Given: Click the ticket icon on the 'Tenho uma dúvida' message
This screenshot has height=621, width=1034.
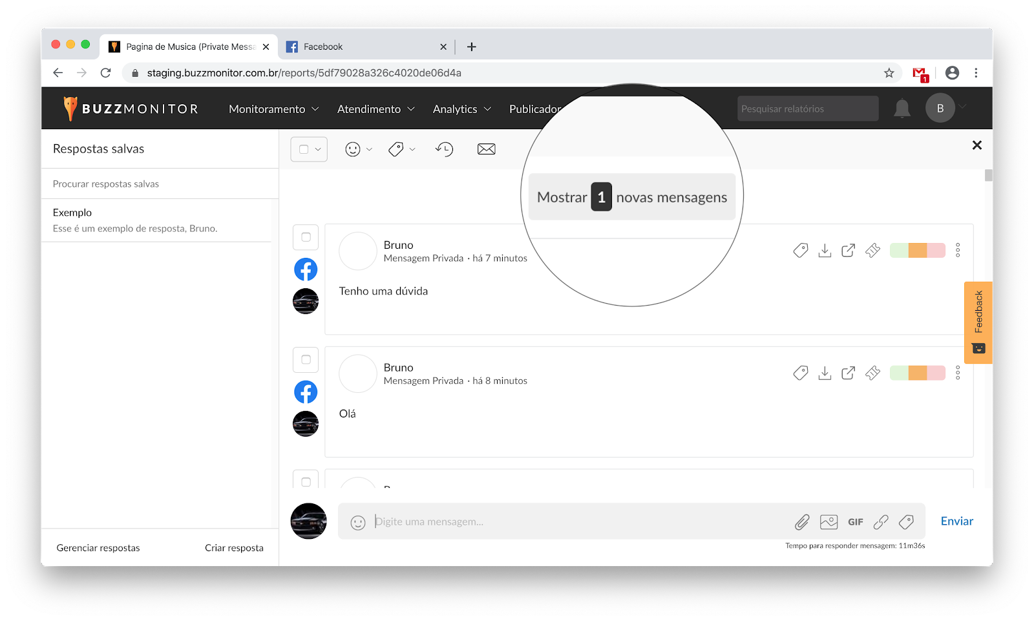Looking at the screenshot, I should tap(872, 251).
